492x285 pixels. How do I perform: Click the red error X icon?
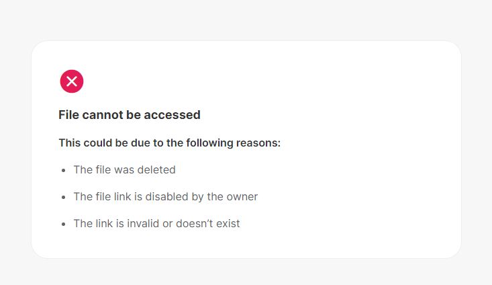pyautogui.click(x=72, y=81)
